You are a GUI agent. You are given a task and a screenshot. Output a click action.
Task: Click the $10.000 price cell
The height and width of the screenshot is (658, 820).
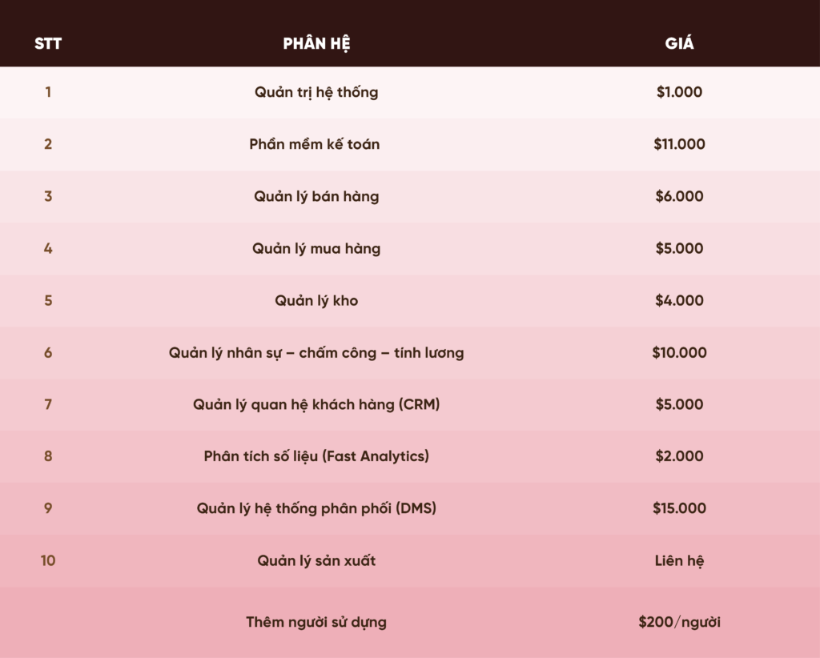(679, 352)
